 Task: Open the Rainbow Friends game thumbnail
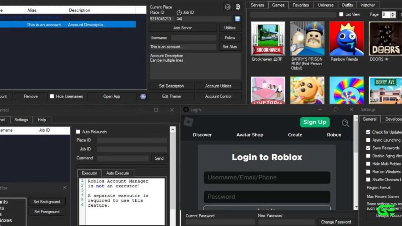tap(346, 39)
